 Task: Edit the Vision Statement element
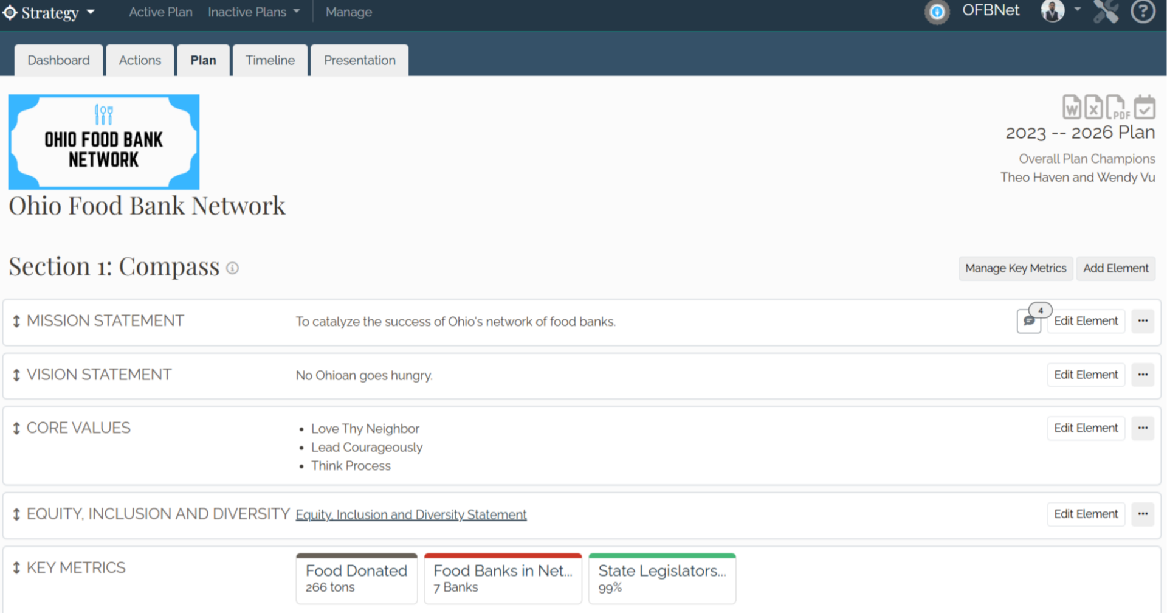[1086, 375]
